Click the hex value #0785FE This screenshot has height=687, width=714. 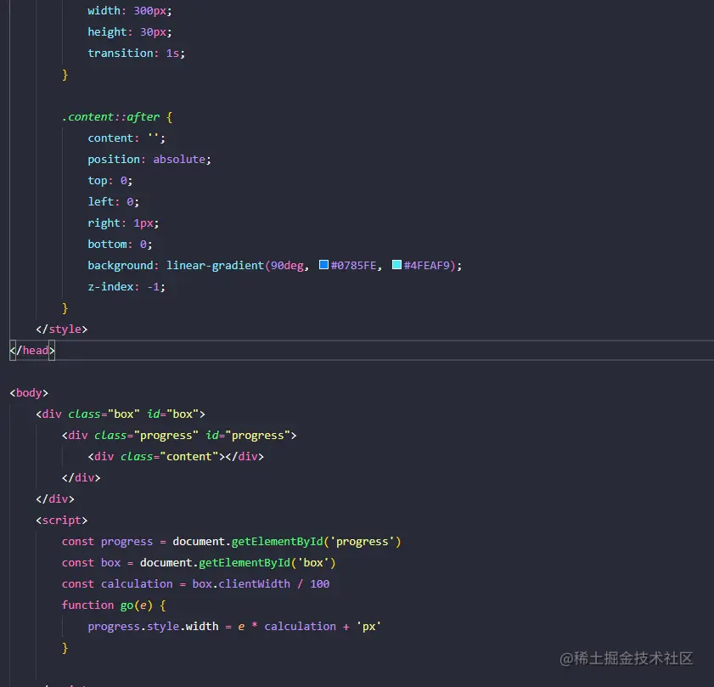coord(353,266)
